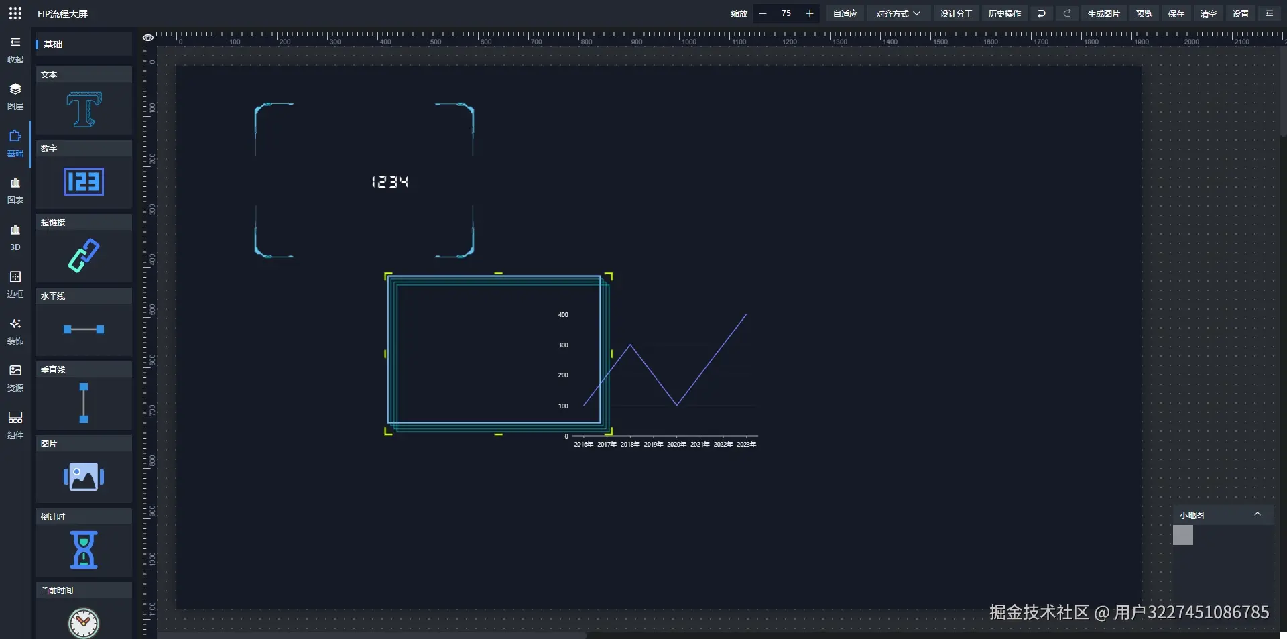
Task: Click the horizontal scrollbar under the canvas
Action: click(x=372, y=635)
